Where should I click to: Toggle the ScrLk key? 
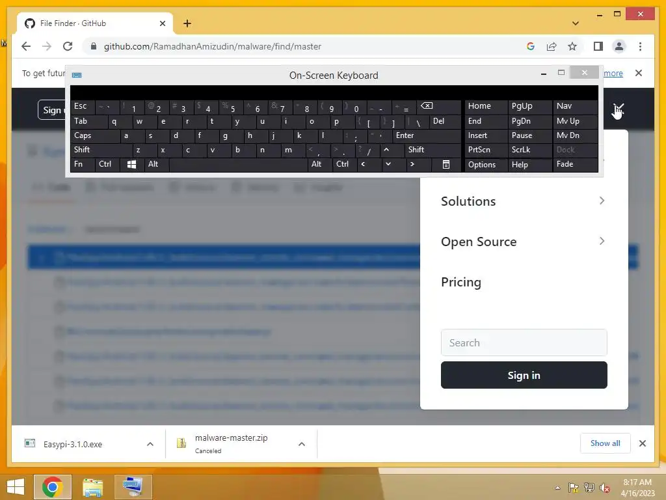point(530,150)
